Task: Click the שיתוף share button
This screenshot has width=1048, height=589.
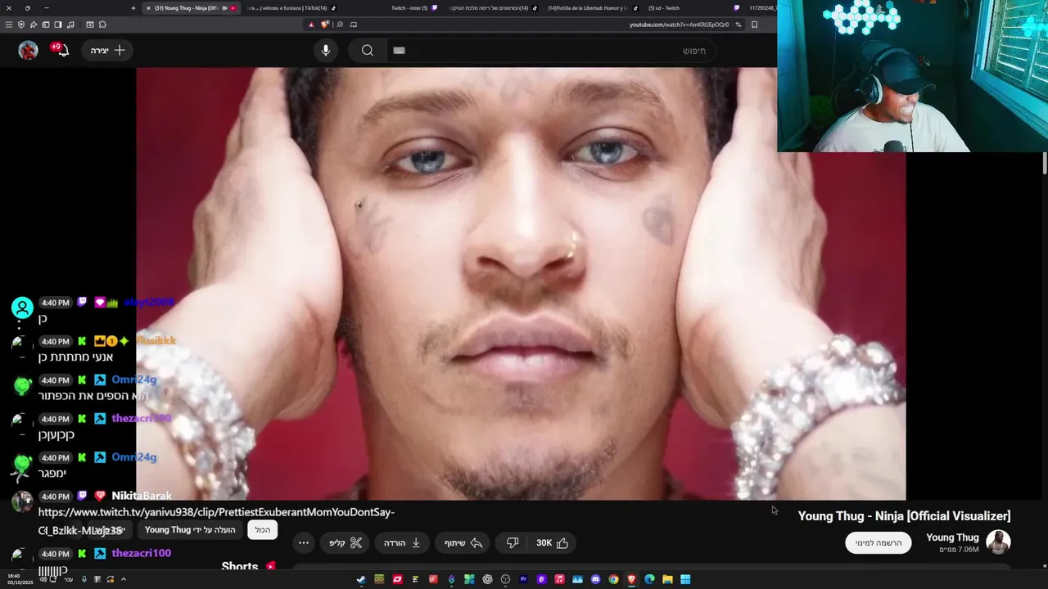Action: (463, 543)
